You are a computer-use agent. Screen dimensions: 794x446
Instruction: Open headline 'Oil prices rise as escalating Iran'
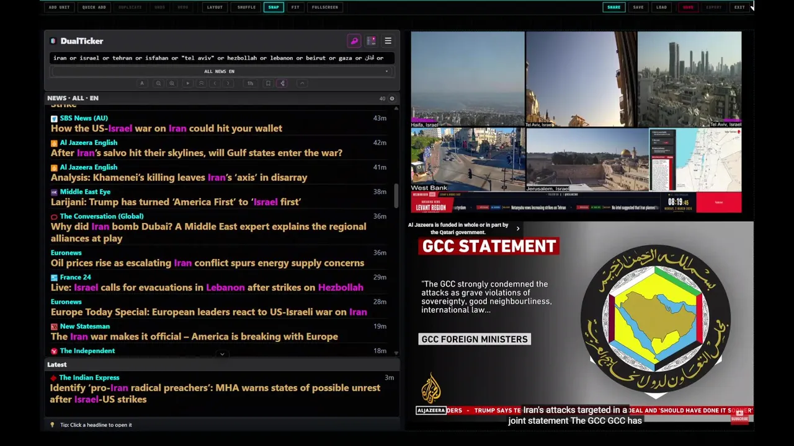207,263
